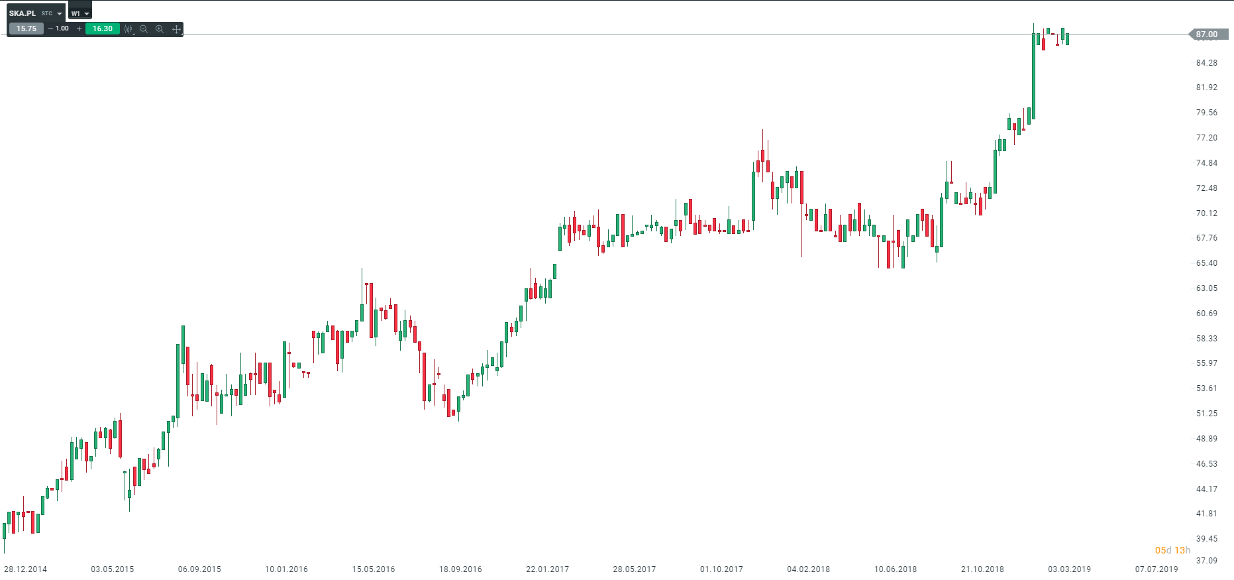1234x580 pixels.
Task: Open the chart type candlestick menu icon
Action: [x=128, y=29]
